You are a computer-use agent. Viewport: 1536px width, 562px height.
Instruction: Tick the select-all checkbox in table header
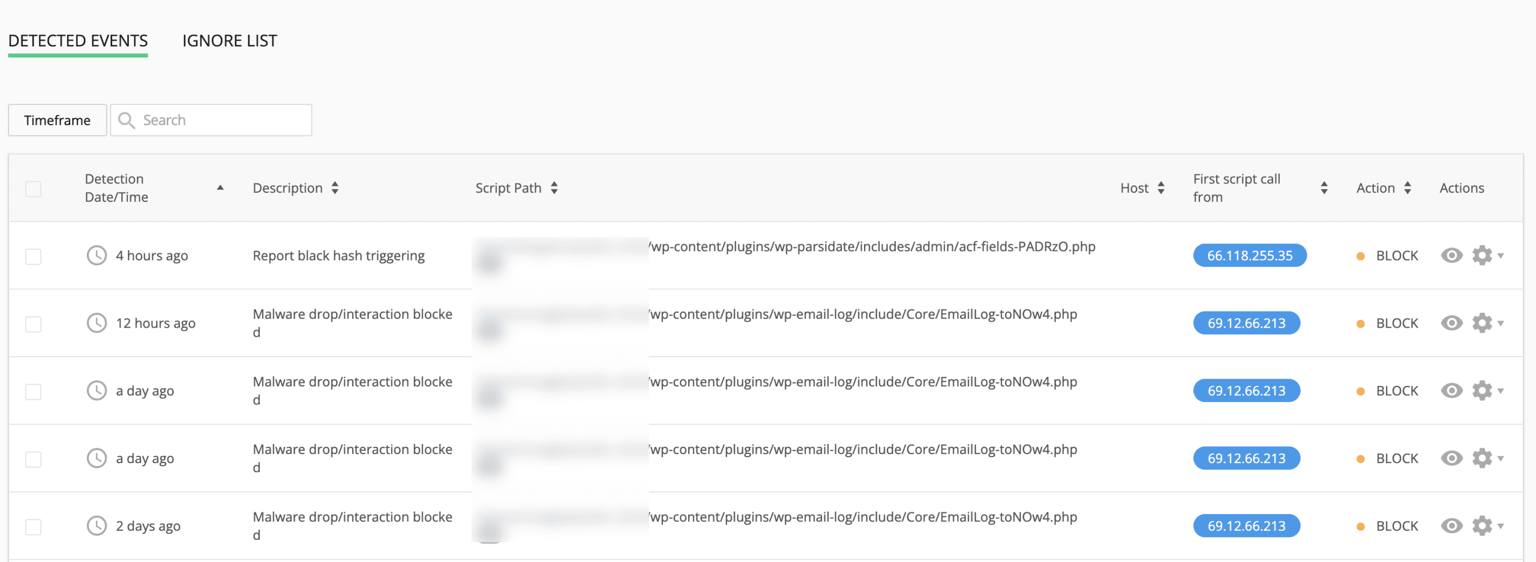point(34,189)
